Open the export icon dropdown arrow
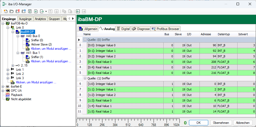256x127 pixels. click(46, 11)
